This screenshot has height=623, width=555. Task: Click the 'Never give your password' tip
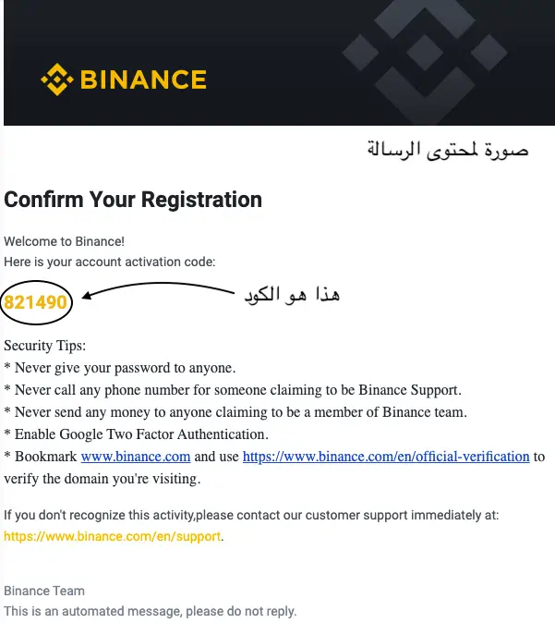(x=120, y=368)
